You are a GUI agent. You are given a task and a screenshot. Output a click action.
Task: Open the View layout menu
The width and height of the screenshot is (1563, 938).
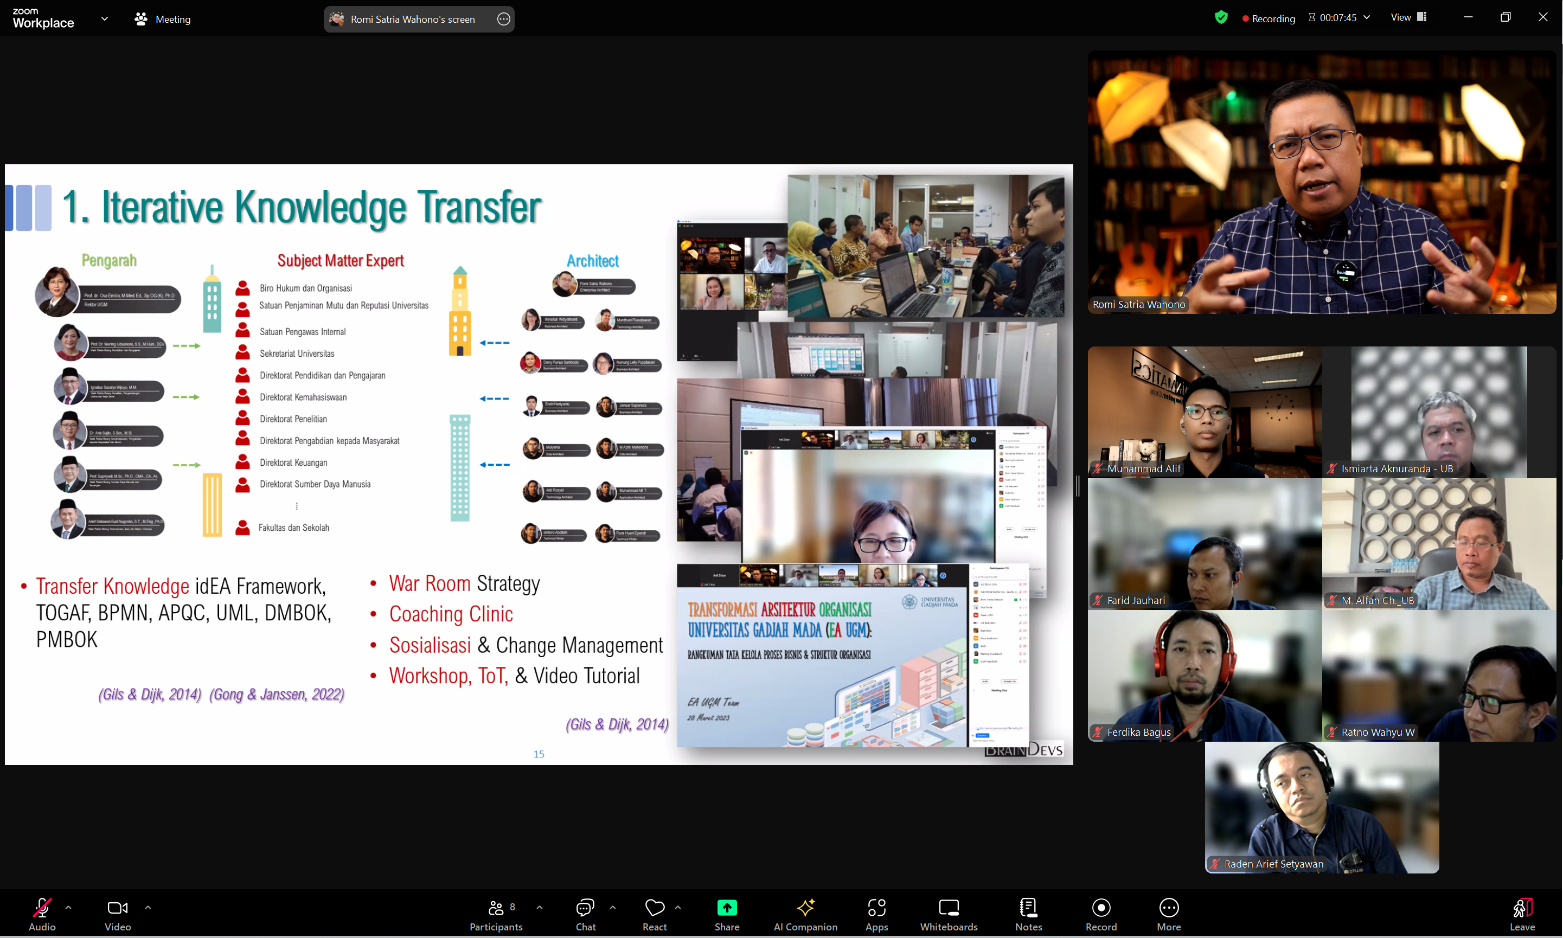pyautogui.click(x=1408, y=18)
